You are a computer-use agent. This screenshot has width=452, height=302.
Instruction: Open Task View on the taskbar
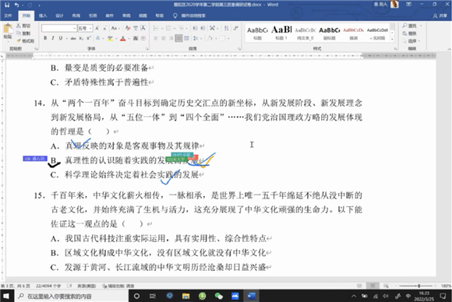153,296
